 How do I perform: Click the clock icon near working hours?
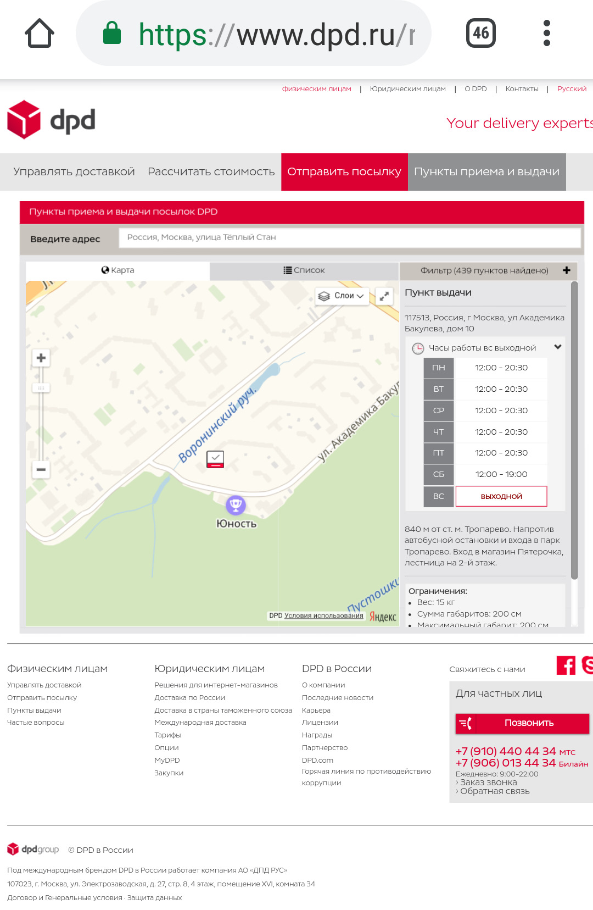[418, 348]
